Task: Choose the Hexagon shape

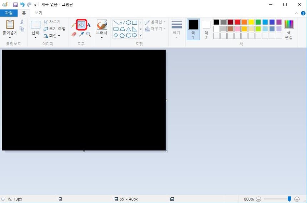Action: pyautogui.click(x=128, y=35)
